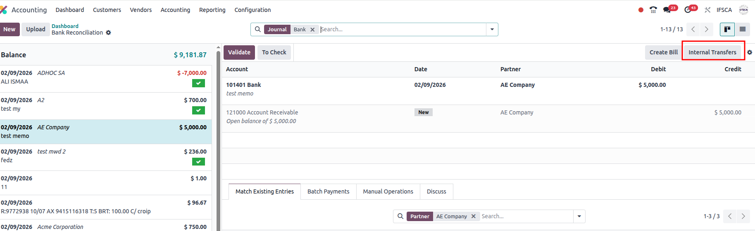Screen dimensions: 755x231
Task: Select the Discuss tab
Action: (436, 191)
